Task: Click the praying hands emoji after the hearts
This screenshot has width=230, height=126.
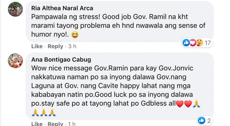Action: coord(196,104)
